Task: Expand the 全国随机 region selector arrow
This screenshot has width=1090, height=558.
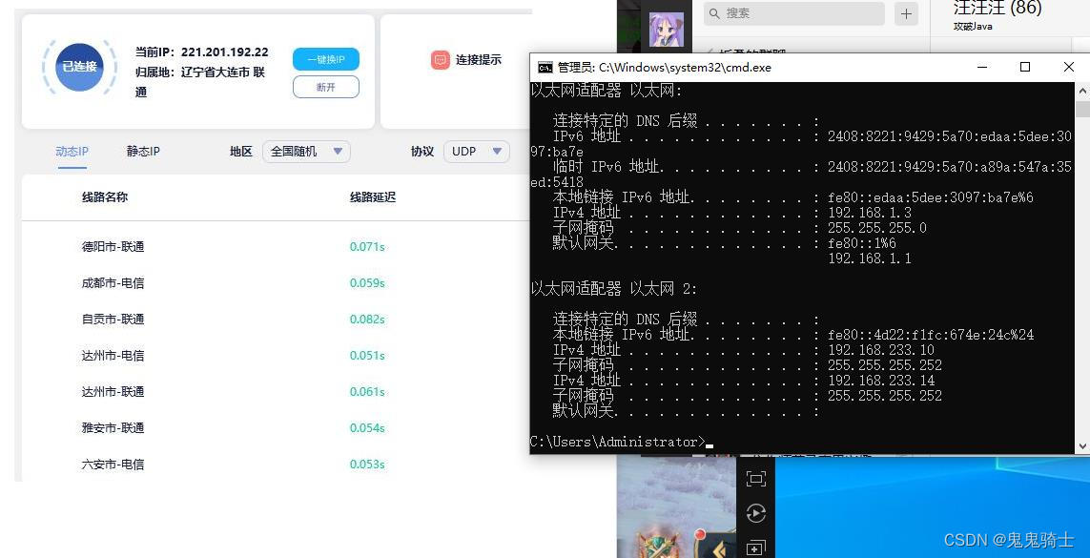Action: click(x=339, y=151)
